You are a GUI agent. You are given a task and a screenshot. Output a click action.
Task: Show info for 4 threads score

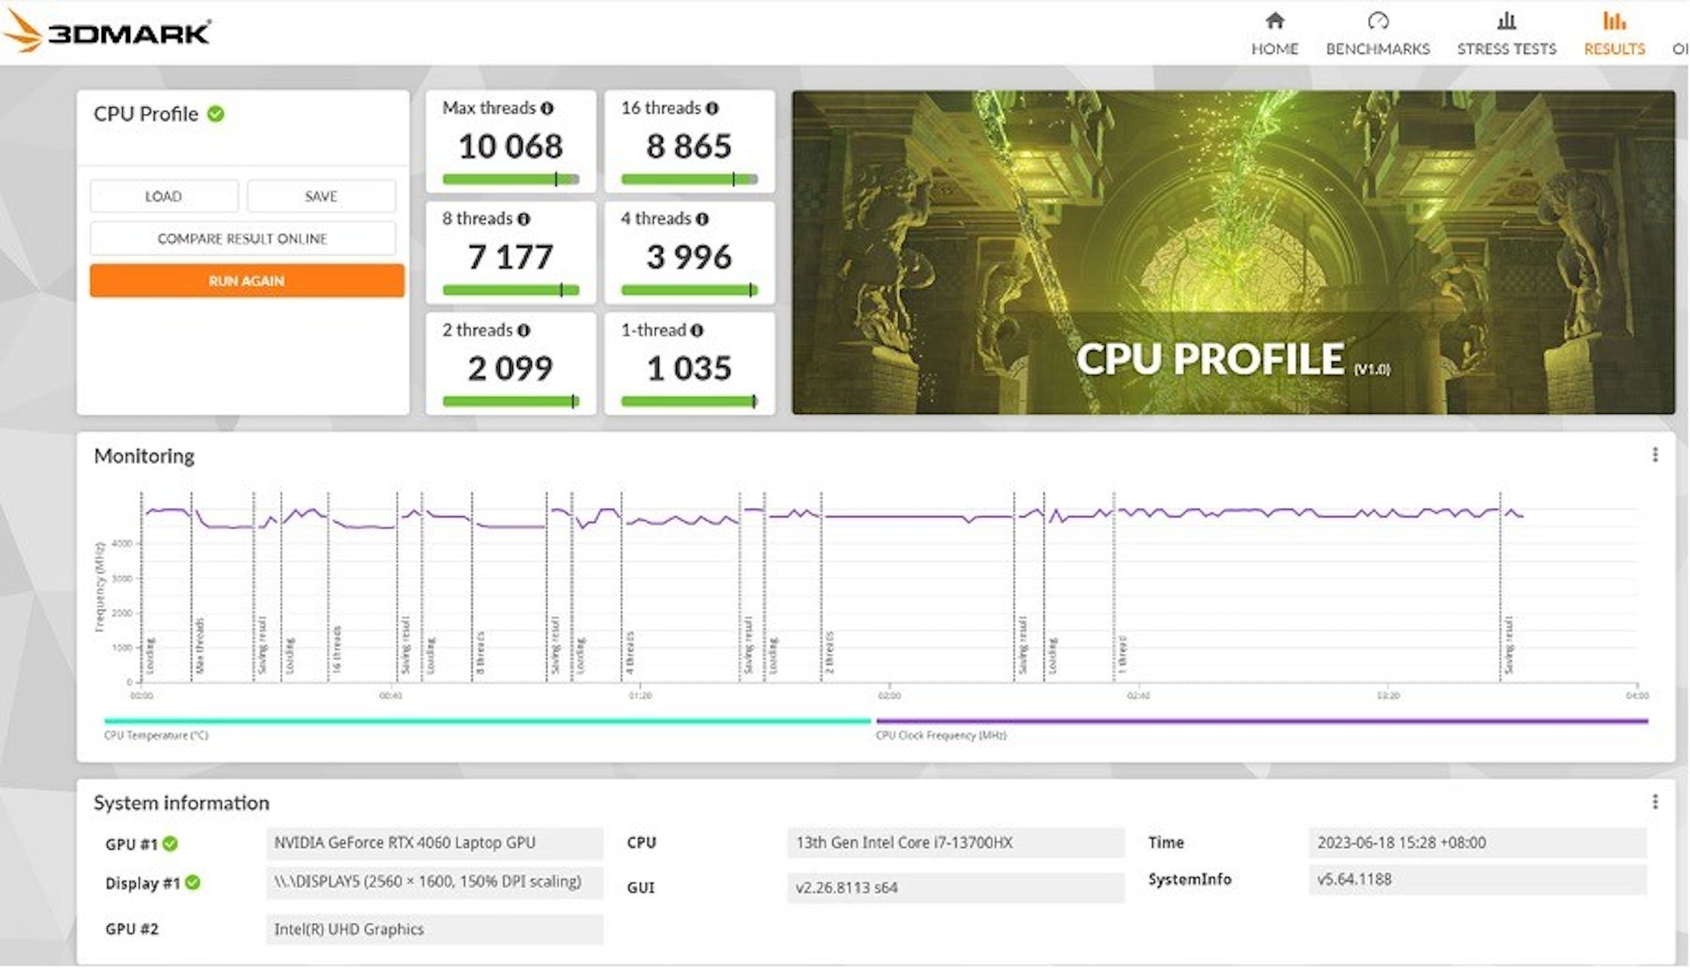(x=702, y=218)
